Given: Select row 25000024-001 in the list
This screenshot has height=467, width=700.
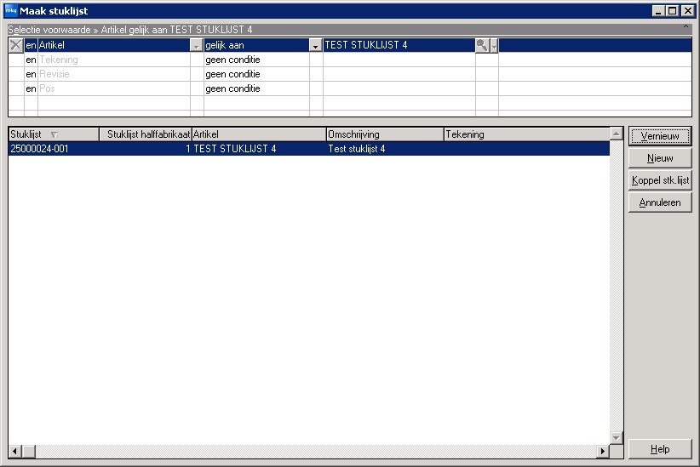Looking at the screenshot, I should 309,149.
